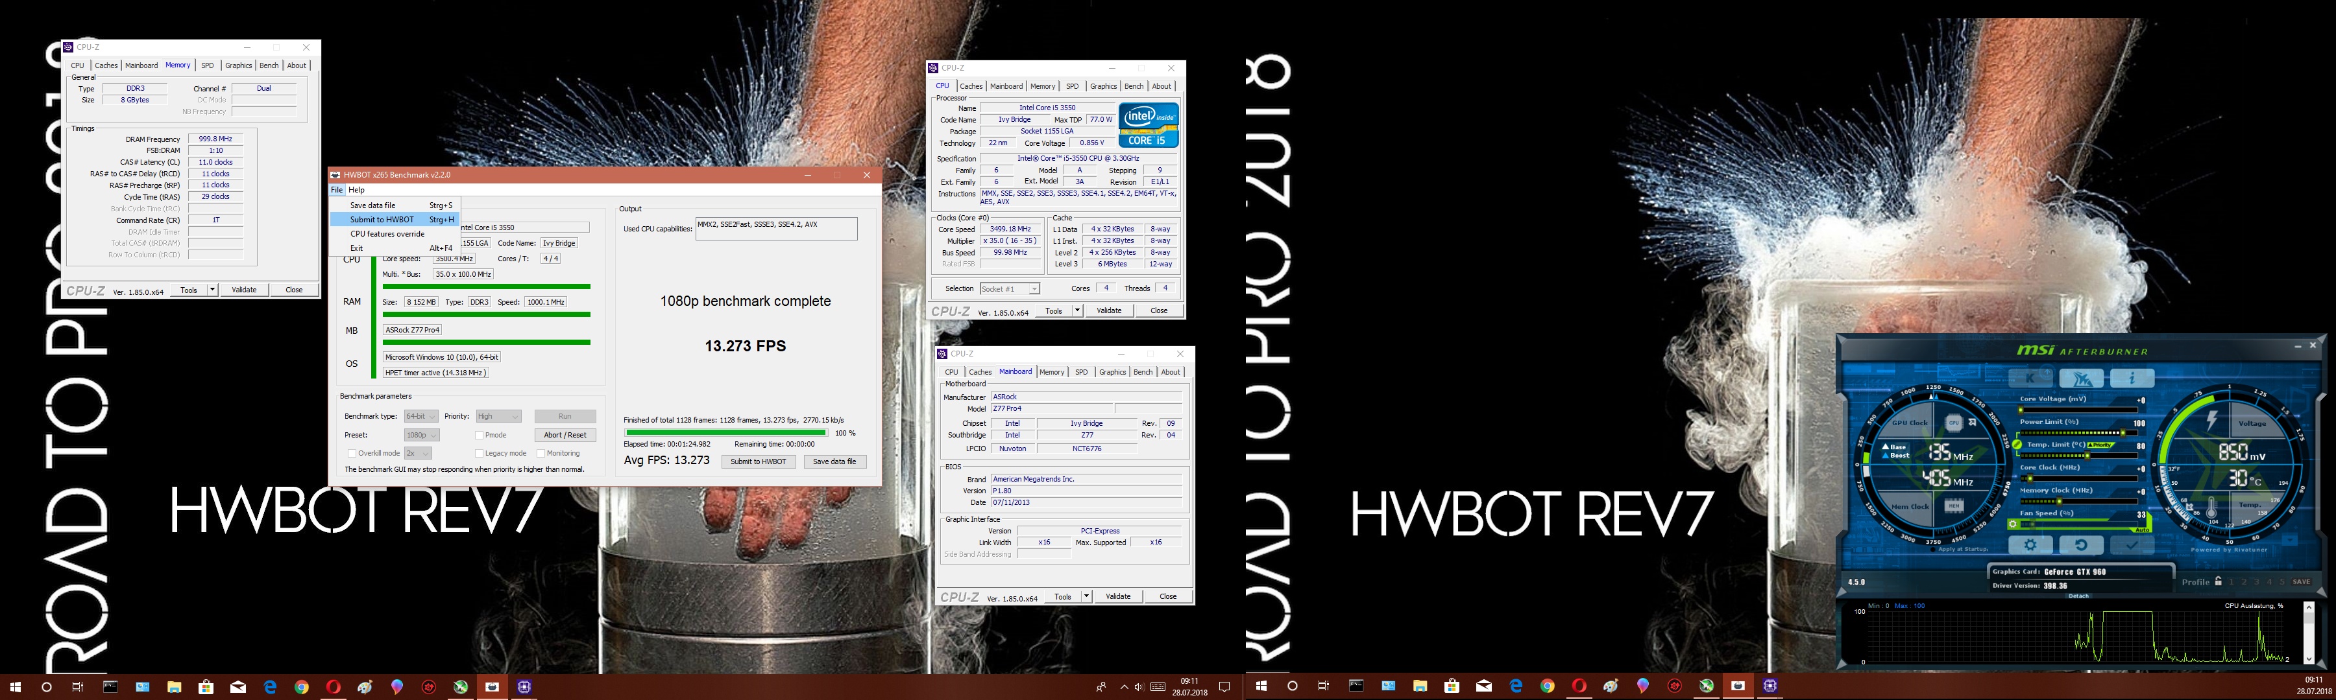Expand the Tools arrow in the CPU-Z CPU window
The width and height of the screenshot is (2336, 700).
(x=1077, y=310)
